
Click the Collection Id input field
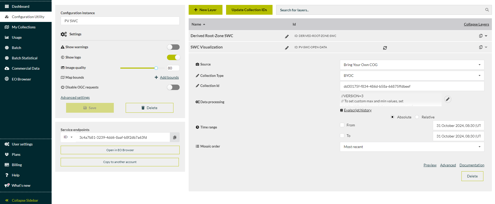412,86
